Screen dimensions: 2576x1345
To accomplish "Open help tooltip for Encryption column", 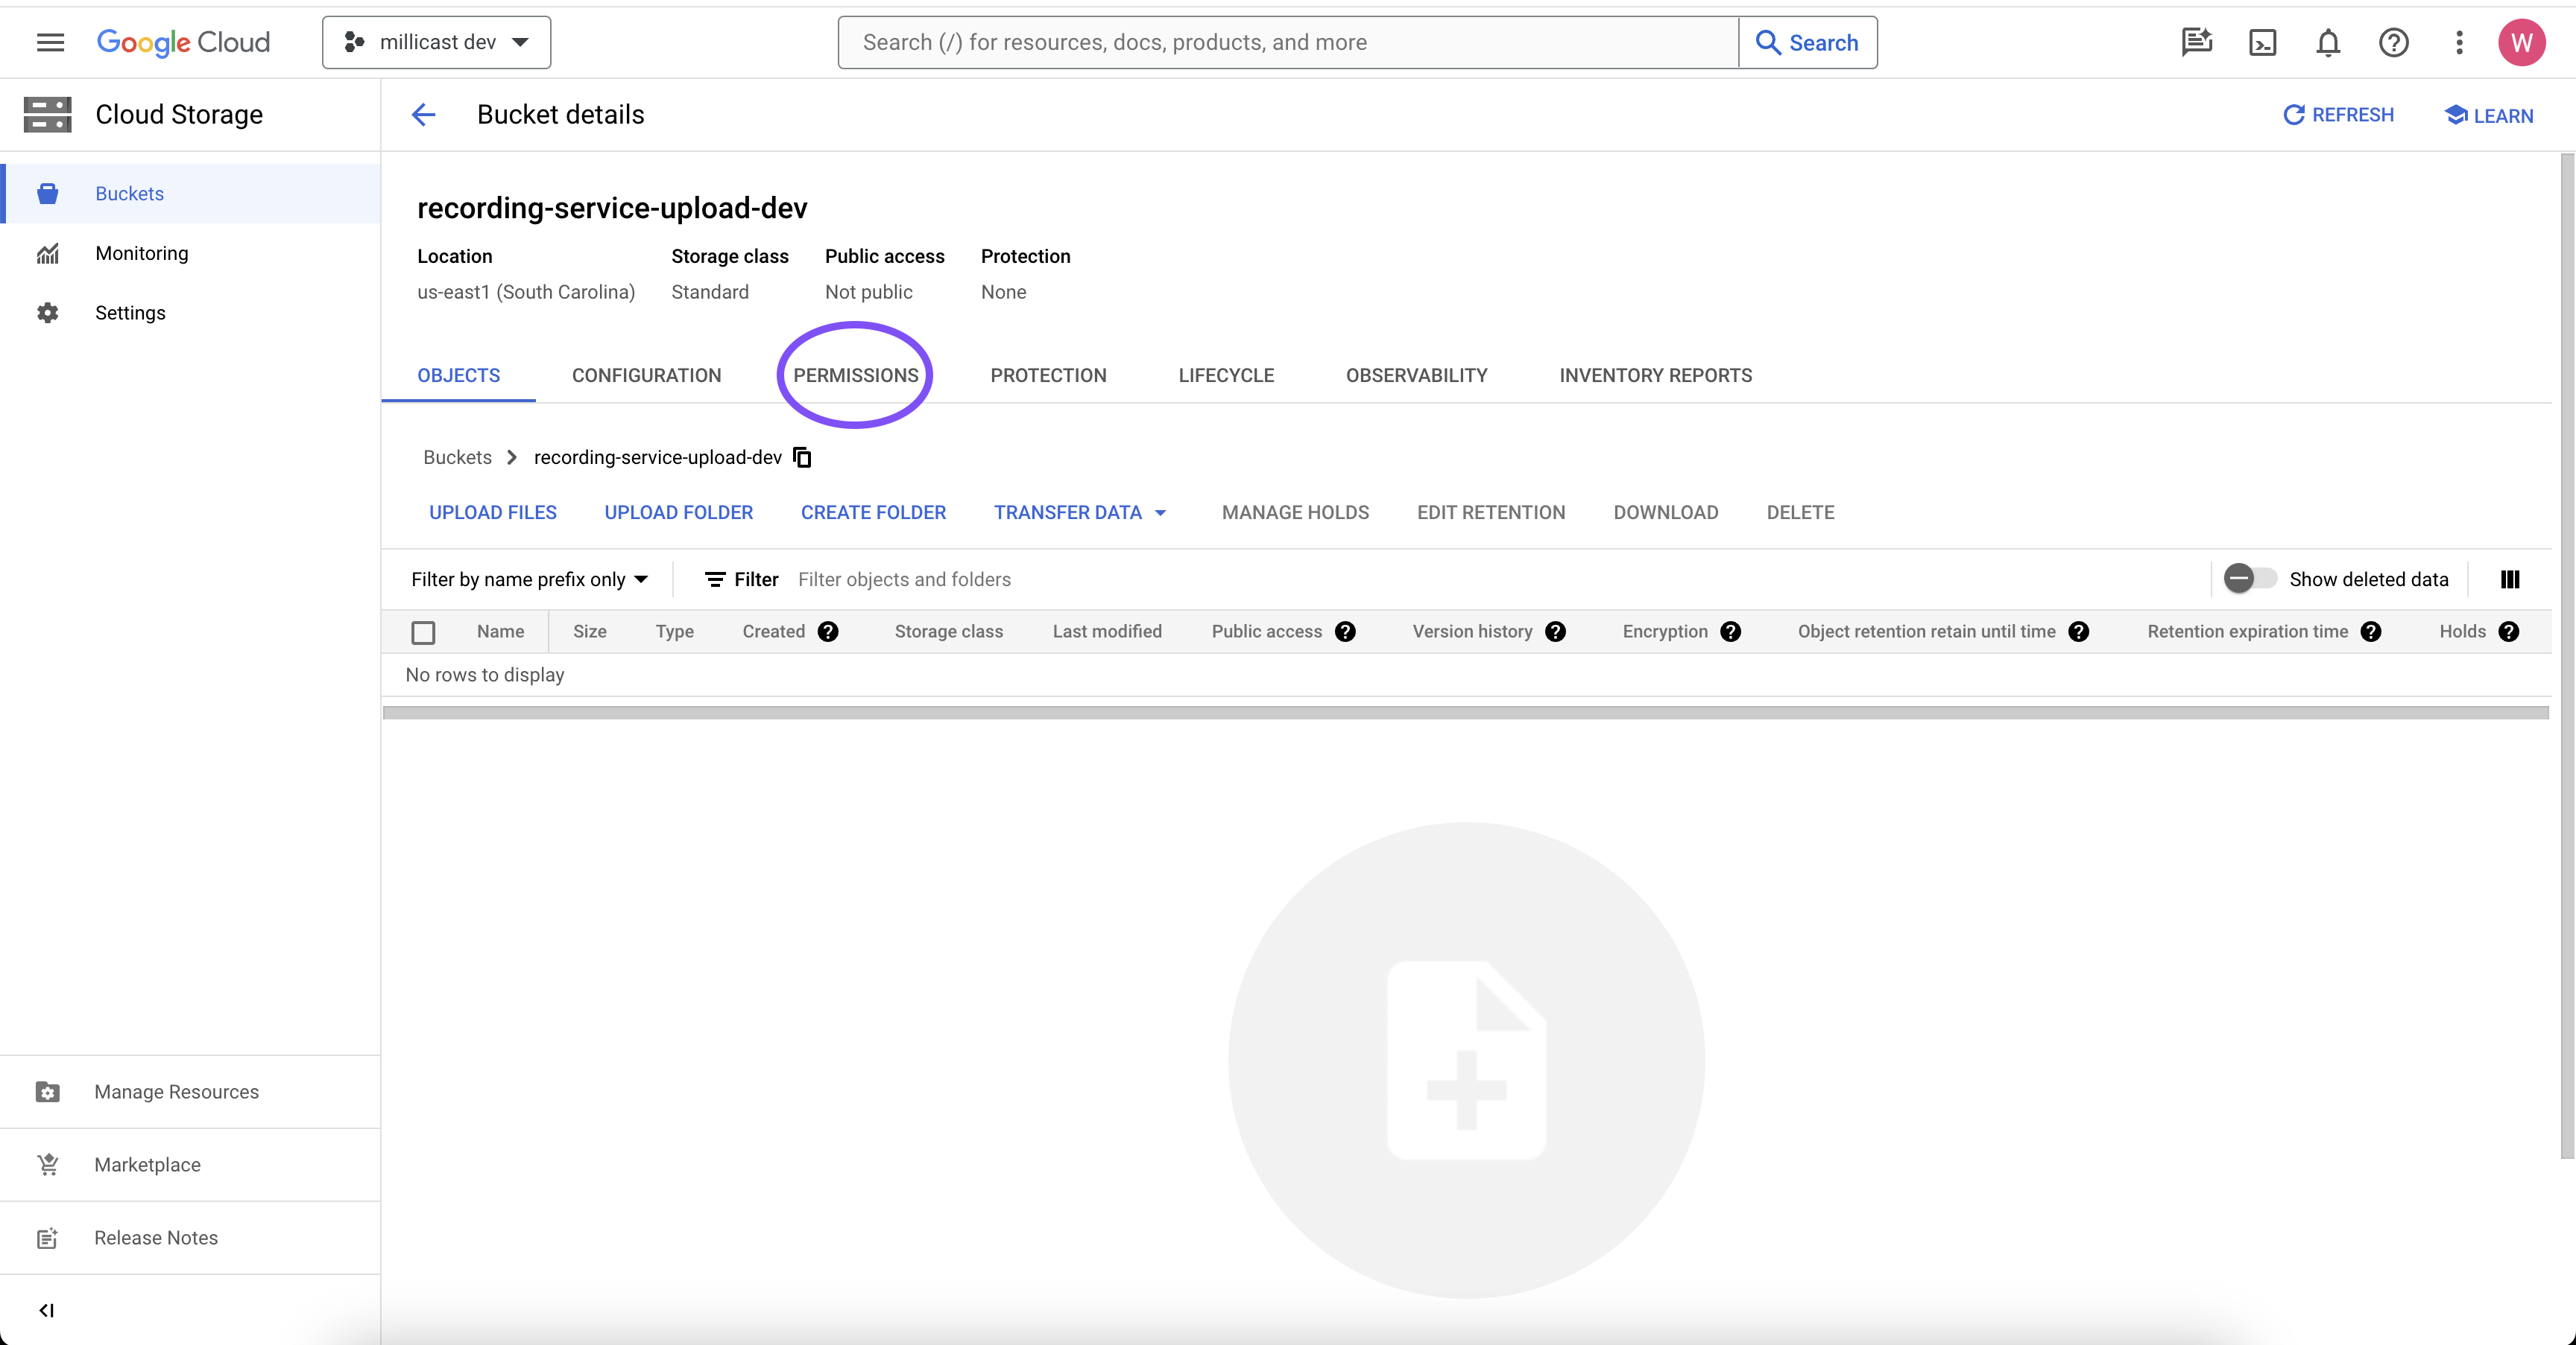I will pyautogui.click(x=1731, y=632).
